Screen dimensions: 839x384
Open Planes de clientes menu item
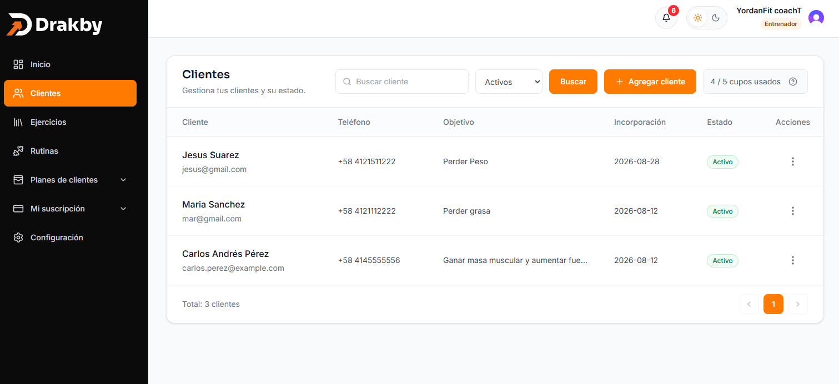[x=70, y=180]
